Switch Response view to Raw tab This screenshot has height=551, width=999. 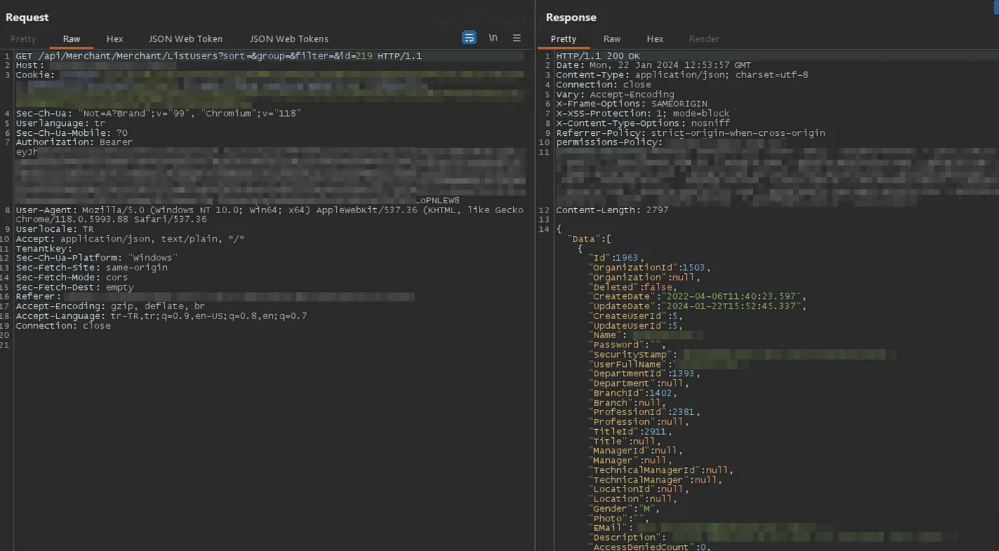point(612,39)
